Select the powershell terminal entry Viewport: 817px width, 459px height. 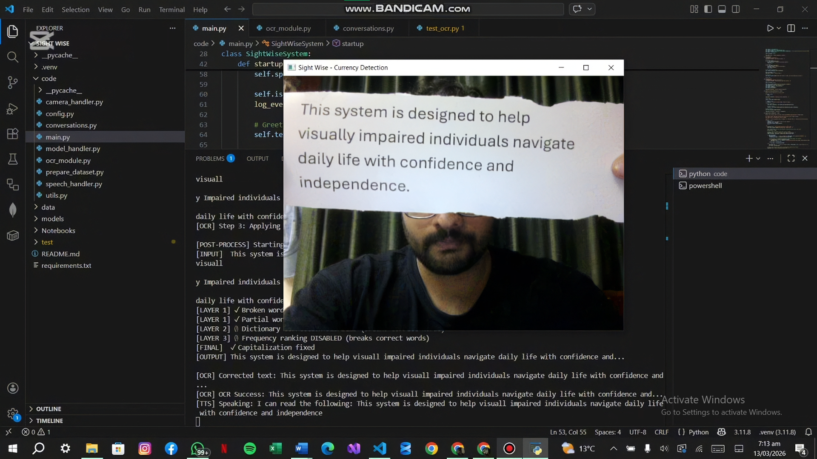click(705, 185)
